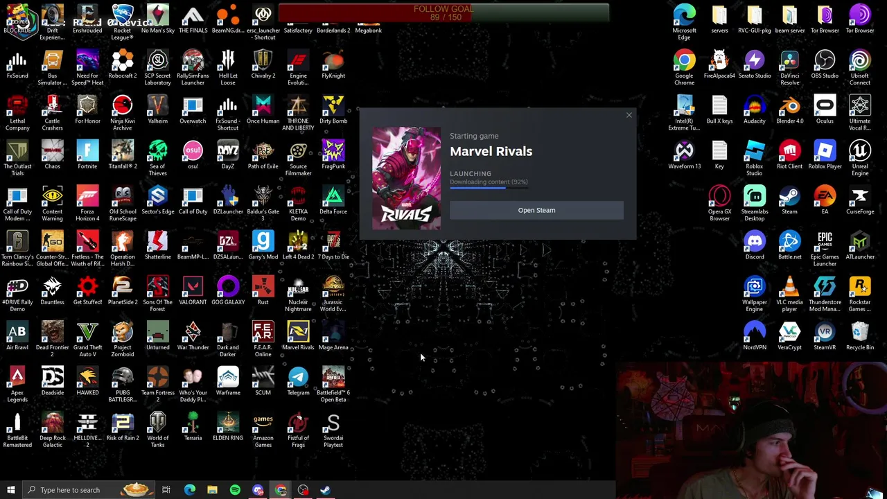
Task: Open the osu! desktop icon
Action: pyautogui.click(x=193, y=155)
